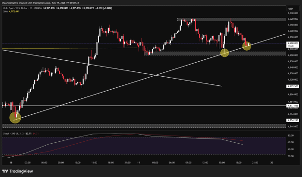Click the chart header text with creation date

41,3
